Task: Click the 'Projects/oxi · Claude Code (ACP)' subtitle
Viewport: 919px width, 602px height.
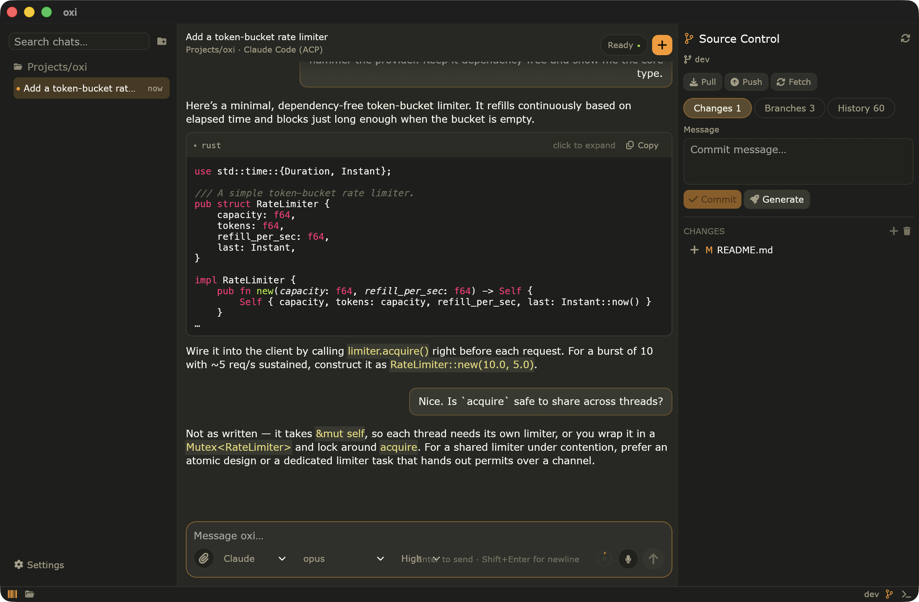Action: (x=254, y=50)
